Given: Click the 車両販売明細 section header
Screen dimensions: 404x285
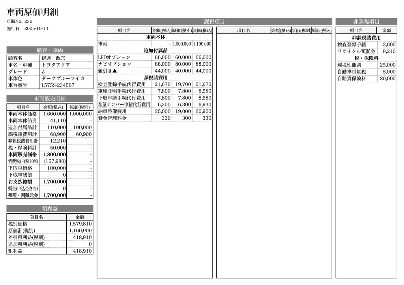Looking at the screenshot, I should coord(50,98).
